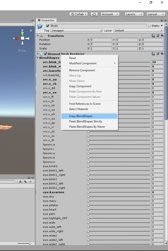Image resolution: width=168 pixels, height=251 pixels.
Task: Click the Rotation Y value field
Action: (x=127, y=44)
